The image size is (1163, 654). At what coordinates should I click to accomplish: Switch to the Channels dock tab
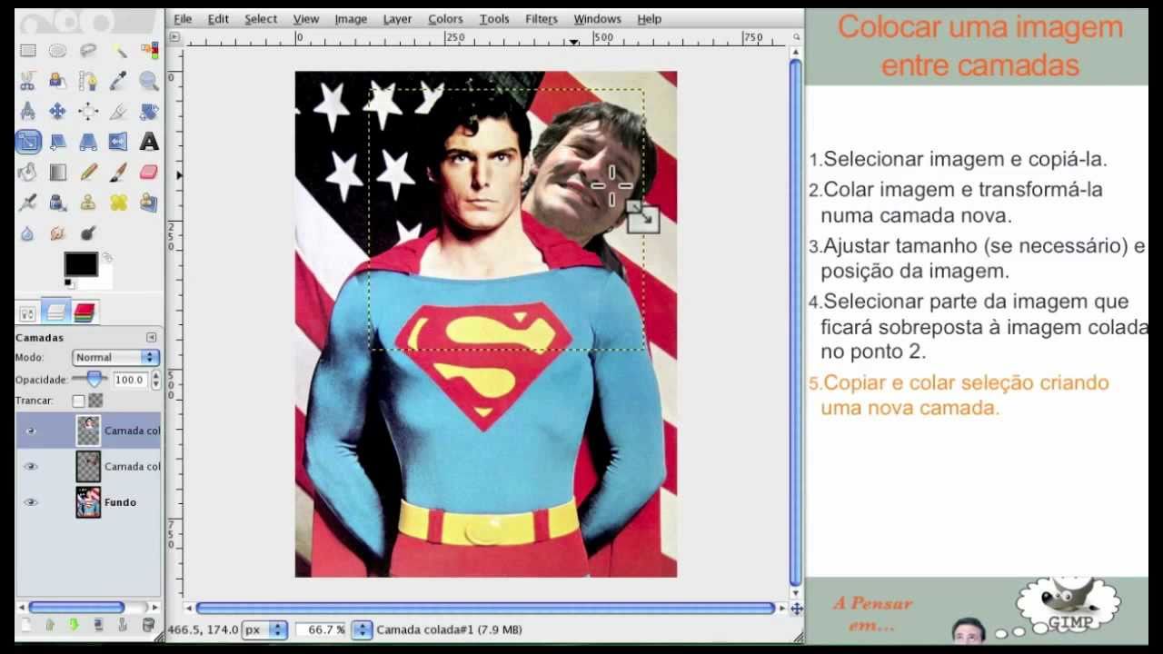click(84, 312)
